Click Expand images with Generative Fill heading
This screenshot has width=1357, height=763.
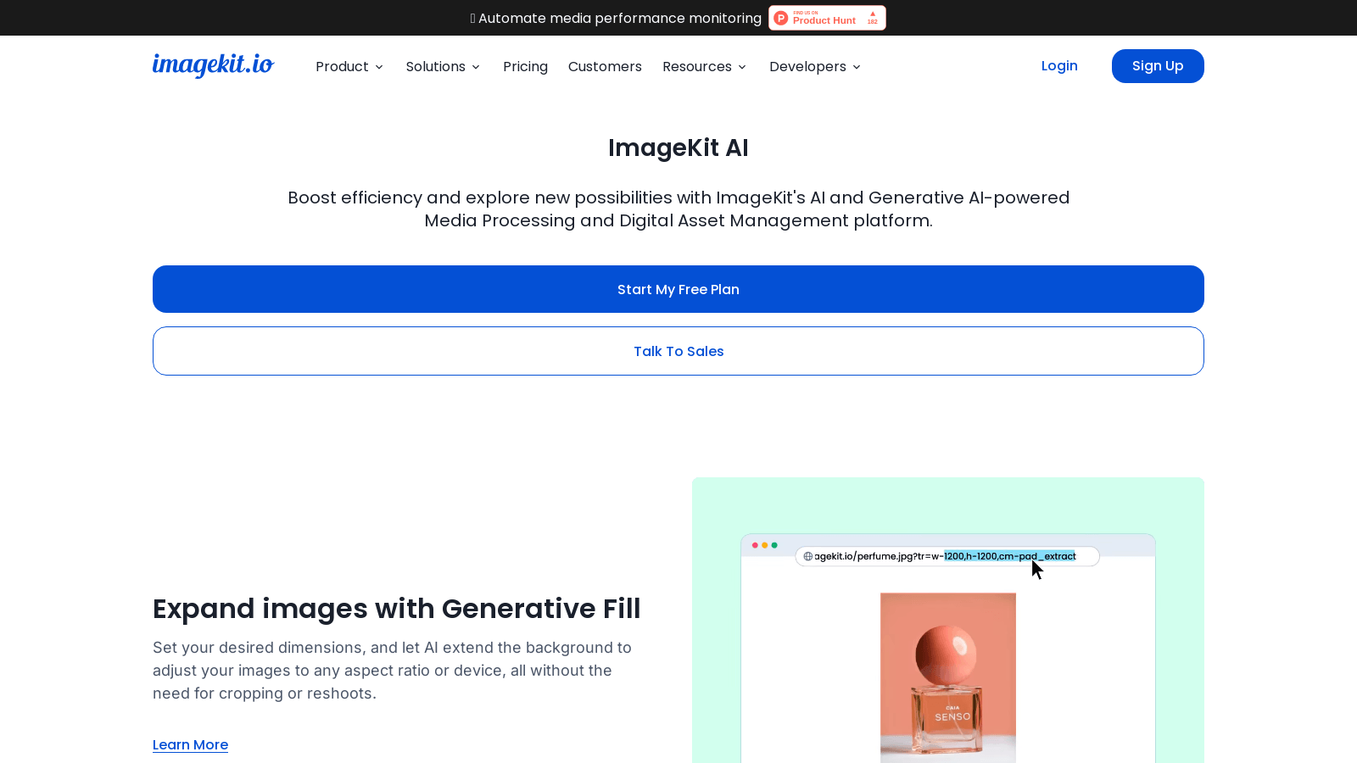397,609
